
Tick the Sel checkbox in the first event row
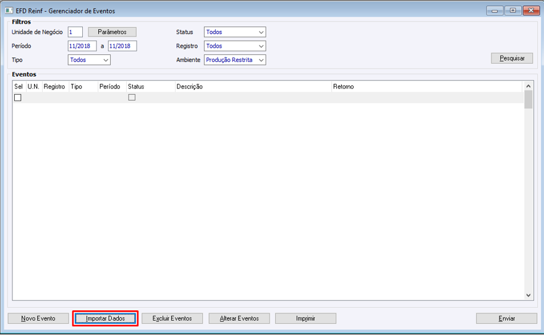pos(18,98)
